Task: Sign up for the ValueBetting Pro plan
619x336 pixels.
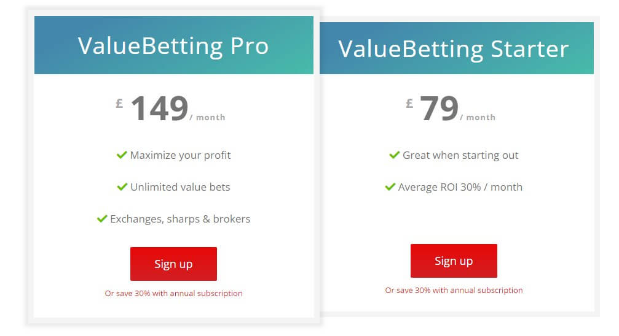Action: (173, 264)
